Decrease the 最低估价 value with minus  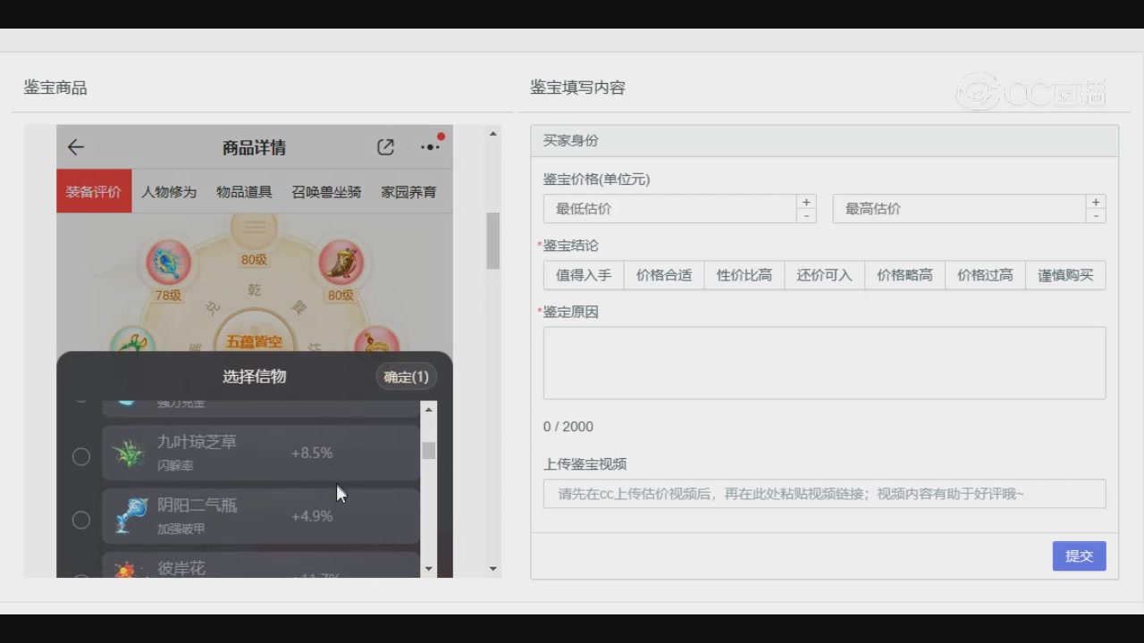[806, 216]
